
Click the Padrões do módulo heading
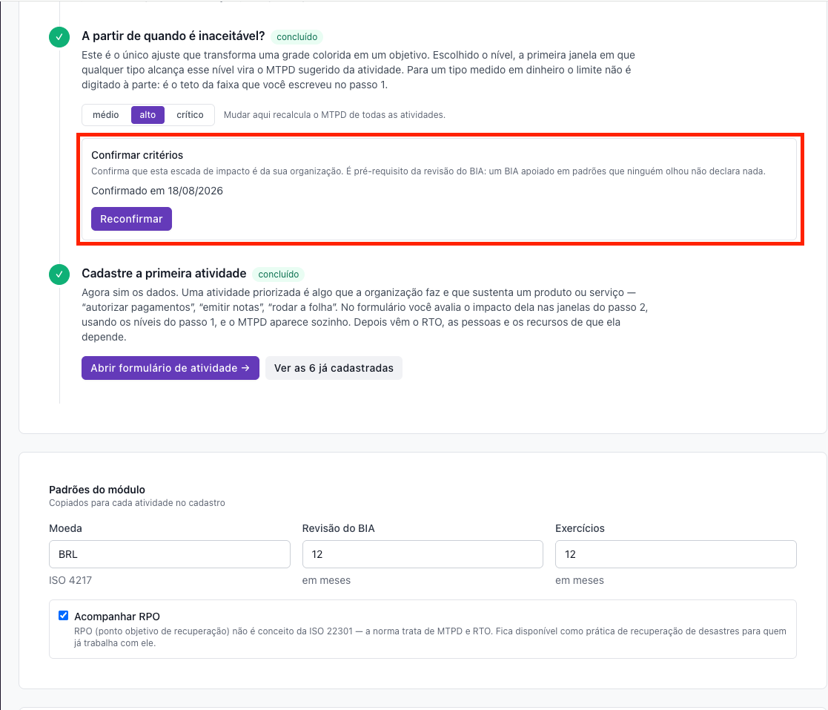(97, 490)
